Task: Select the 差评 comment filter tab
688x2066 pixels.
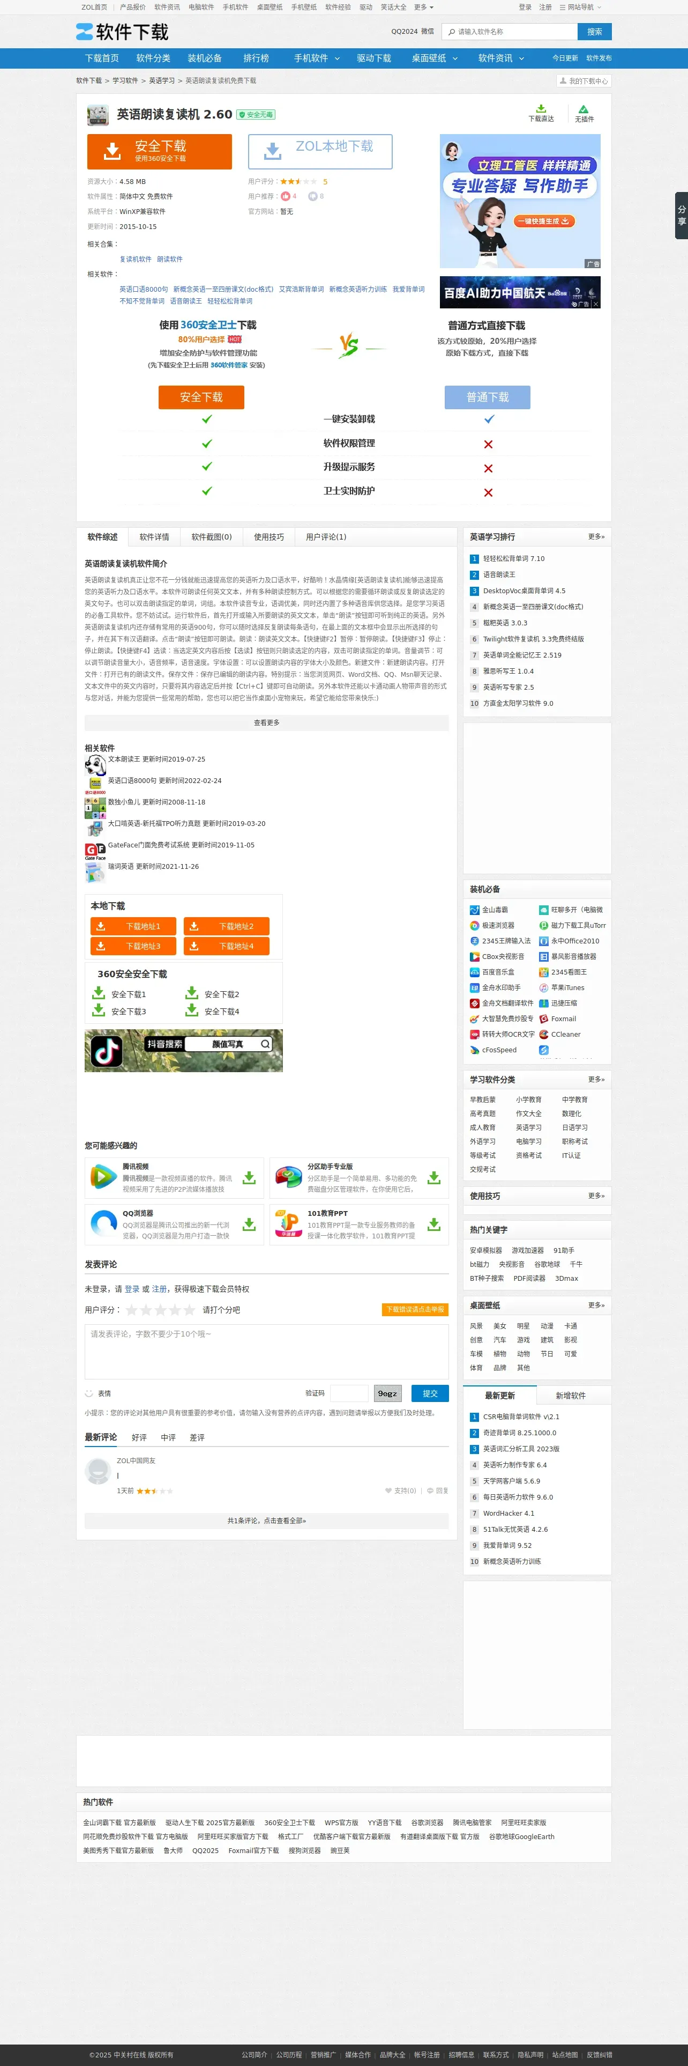Action: pos(197,1438)
